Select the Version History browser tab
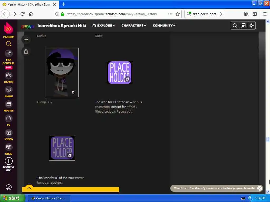Screen dimensions: 270x202 [x=29, y=4]
